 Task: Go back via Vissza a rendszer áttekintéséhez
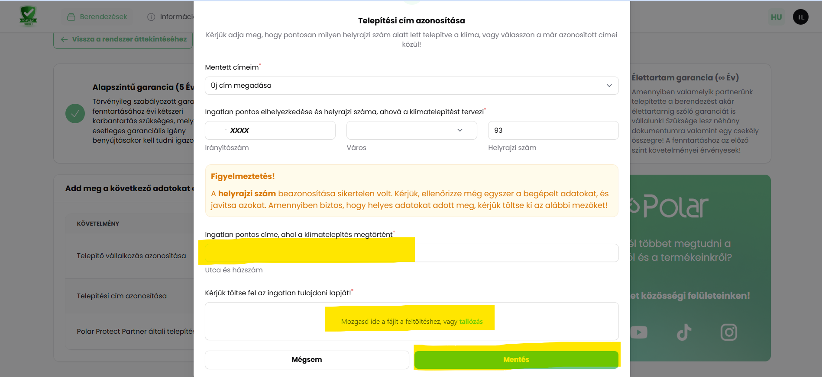123,39
